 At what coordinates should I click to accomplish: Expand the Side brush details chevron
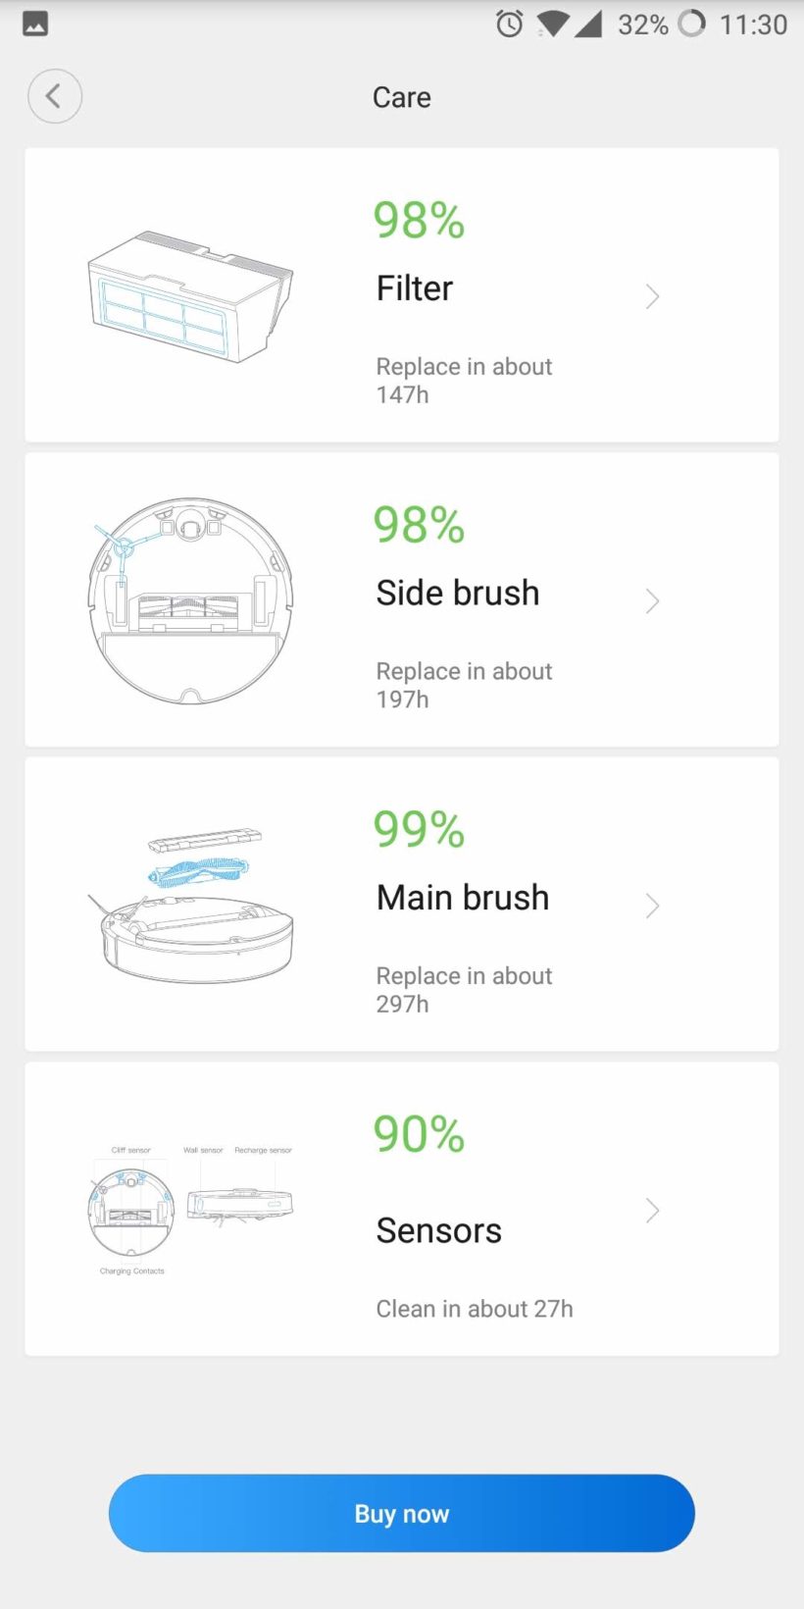[653, 600]
